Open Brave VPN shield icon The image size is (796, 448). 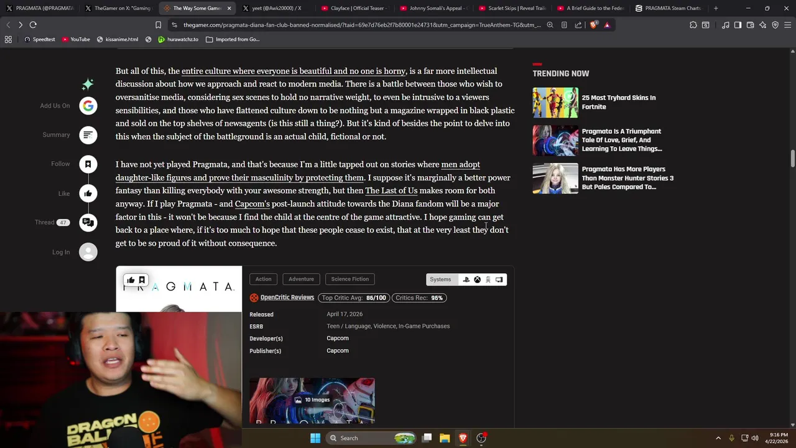click(x=775, y=25)
